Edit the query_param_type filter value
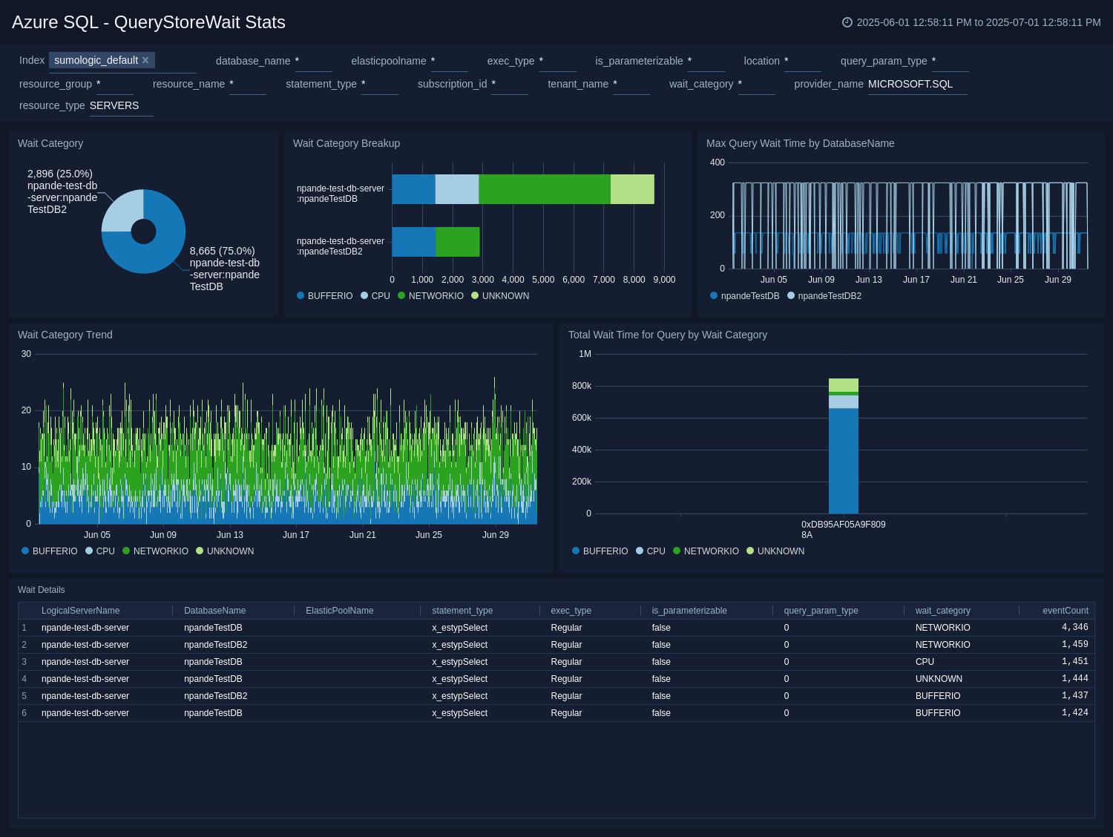Image resolution: width=1113 pixels, height=837 pixels. tap(950, 61)
